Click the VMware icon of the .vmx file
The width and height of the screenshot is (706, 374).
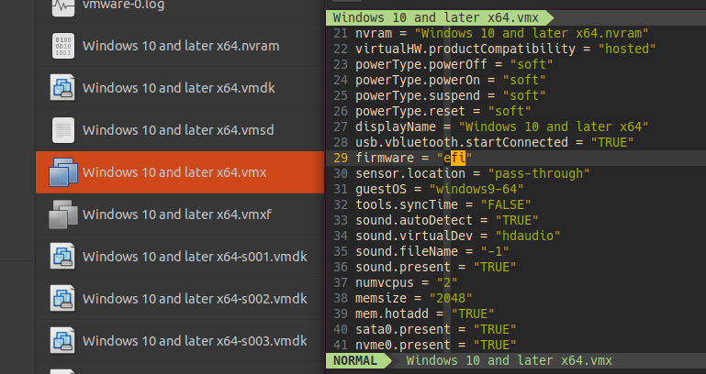click(63, 172)
